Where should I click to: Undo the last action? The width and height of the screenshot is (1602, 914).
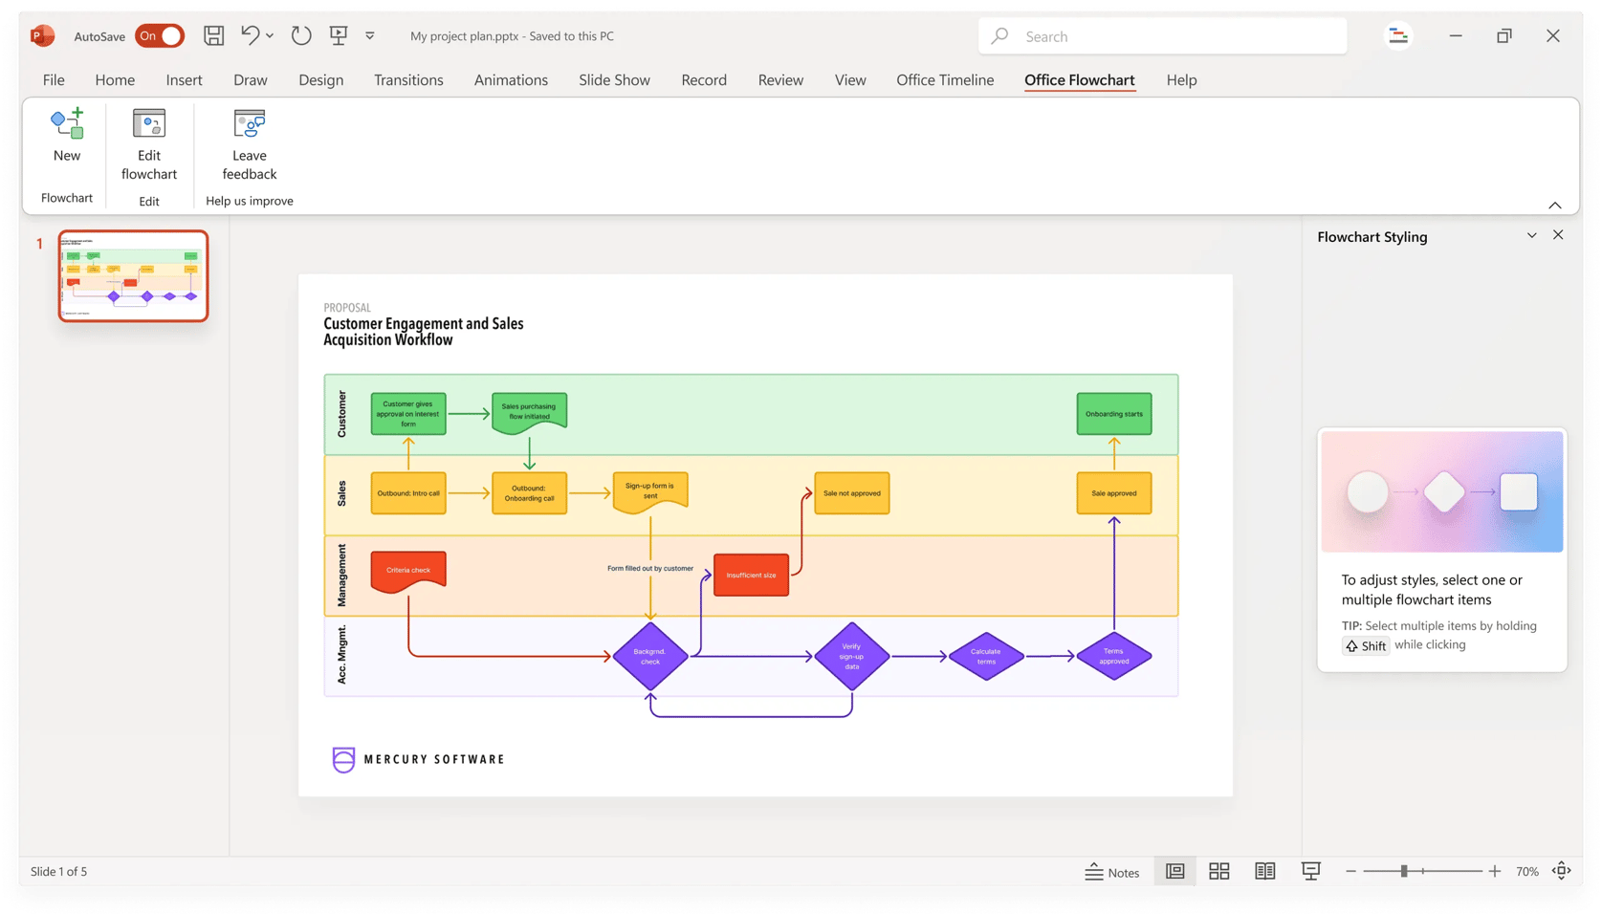[x=250, y=35]
